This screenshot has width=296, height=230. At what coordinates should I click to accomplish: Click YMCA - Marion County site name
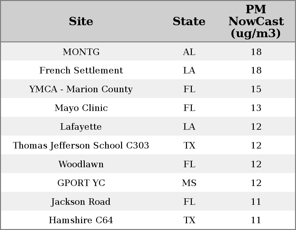pos(81,89)
